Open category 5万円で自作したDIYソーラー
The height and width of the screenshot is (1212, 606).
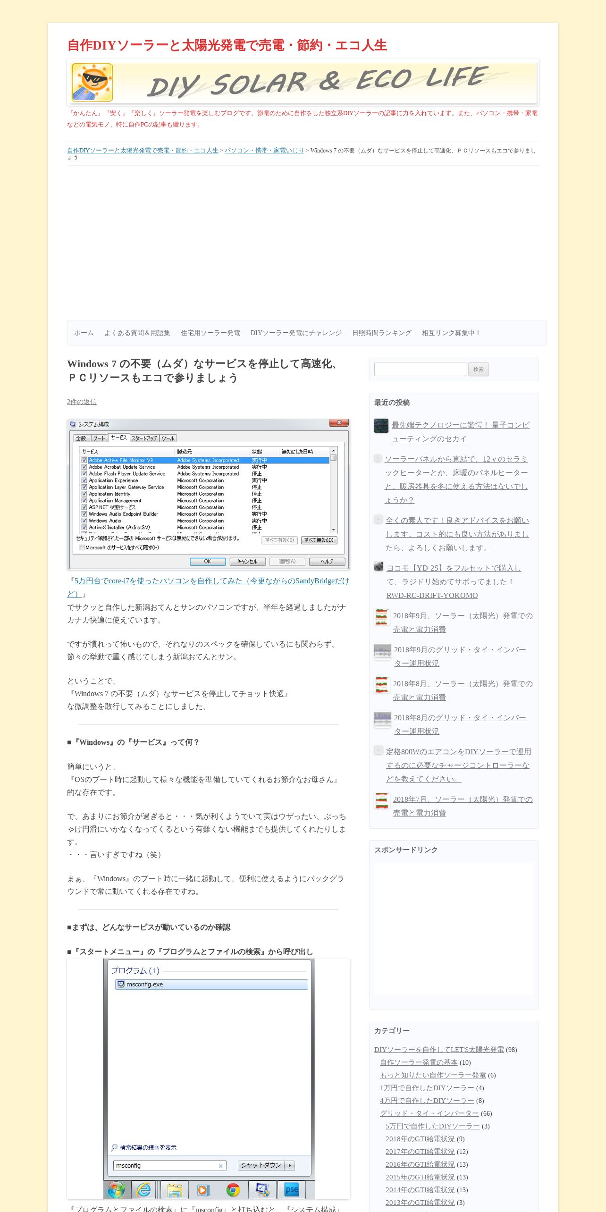(433, 1126)
